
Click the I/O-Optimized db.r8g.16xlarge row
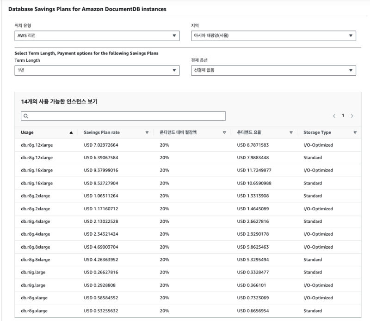point(37,171)
